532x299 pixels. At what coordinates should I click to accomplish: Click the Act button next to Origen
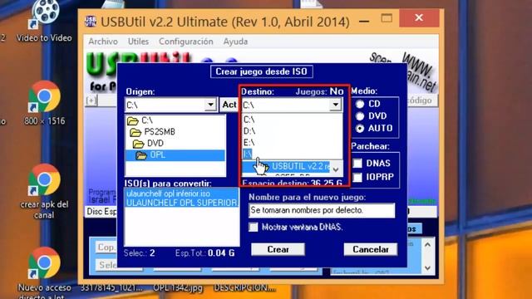click(x=229, y=105)
